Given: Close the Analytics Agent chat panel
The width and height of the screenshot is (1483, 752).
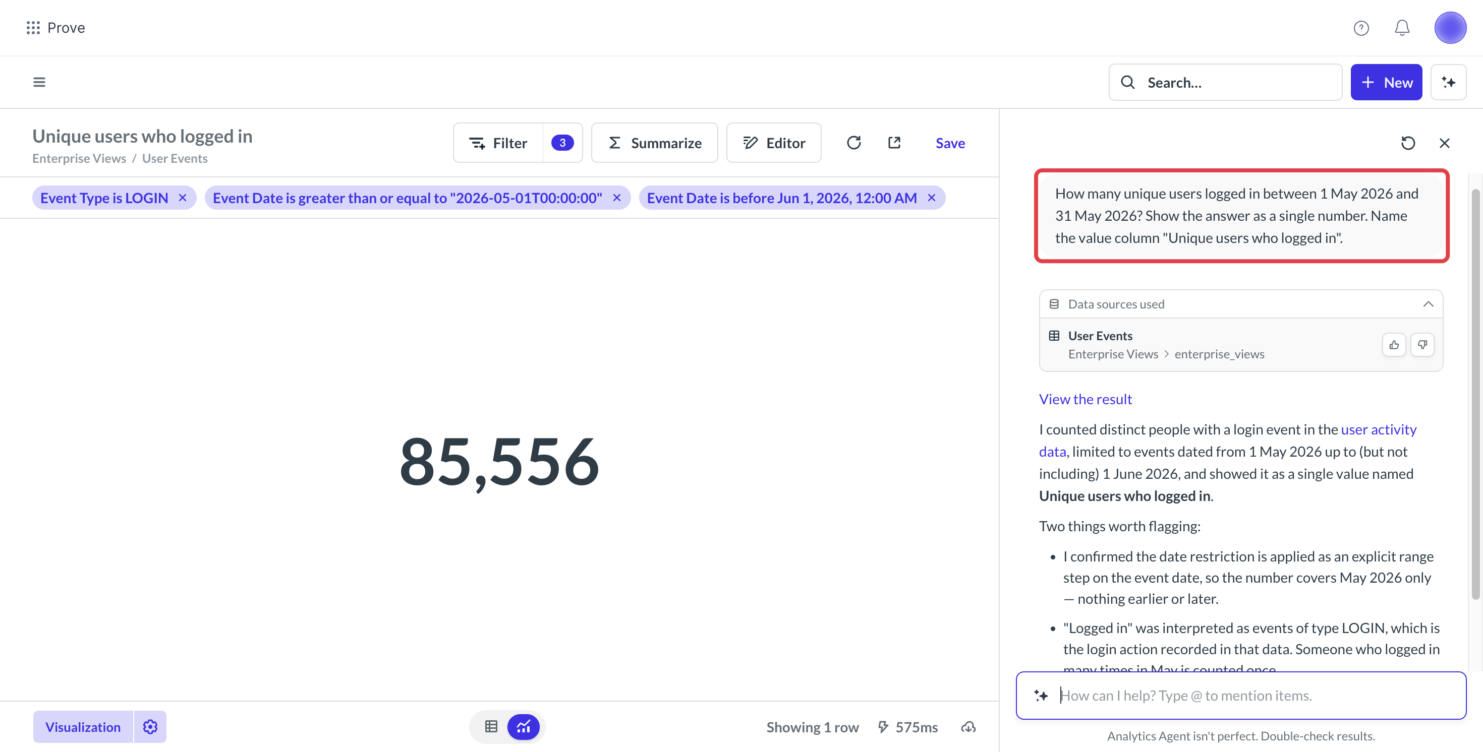Looking at the screenshot, I should point(1445,143).
